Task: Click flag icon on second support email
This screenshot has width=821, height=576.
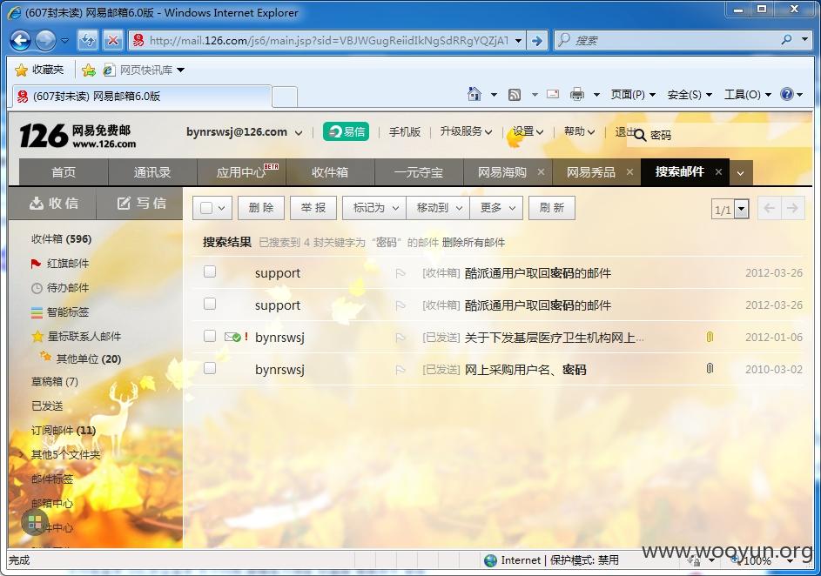Action: click(x=400, y=305)
